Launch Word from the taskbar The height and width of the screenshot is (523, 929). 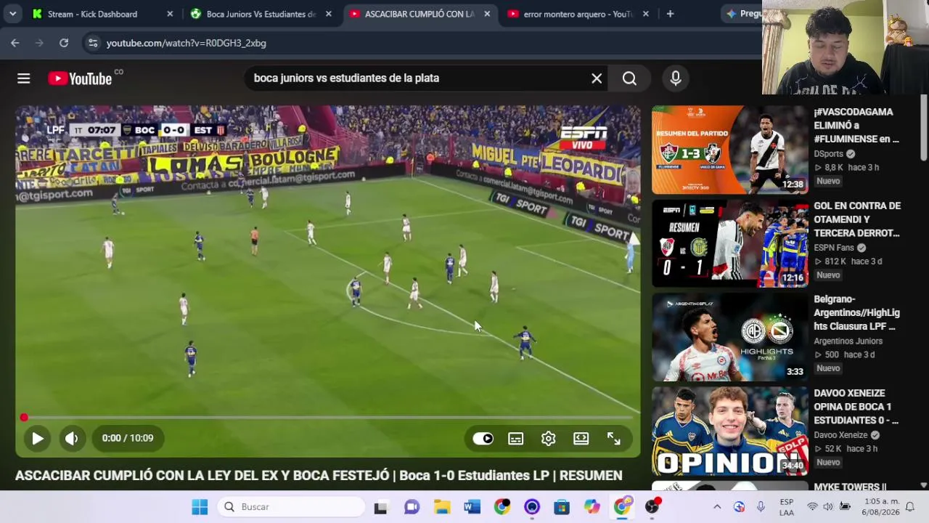pyautogui.click(x=472, y=507)
